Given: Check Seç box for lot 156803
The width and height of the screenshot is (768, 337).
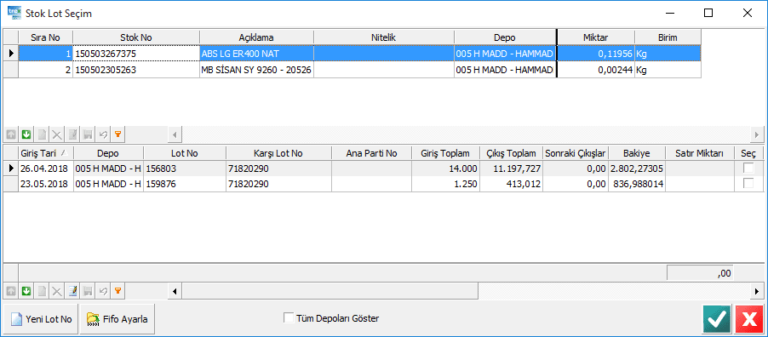Looking at the screenshot, I should pos(748,168).
